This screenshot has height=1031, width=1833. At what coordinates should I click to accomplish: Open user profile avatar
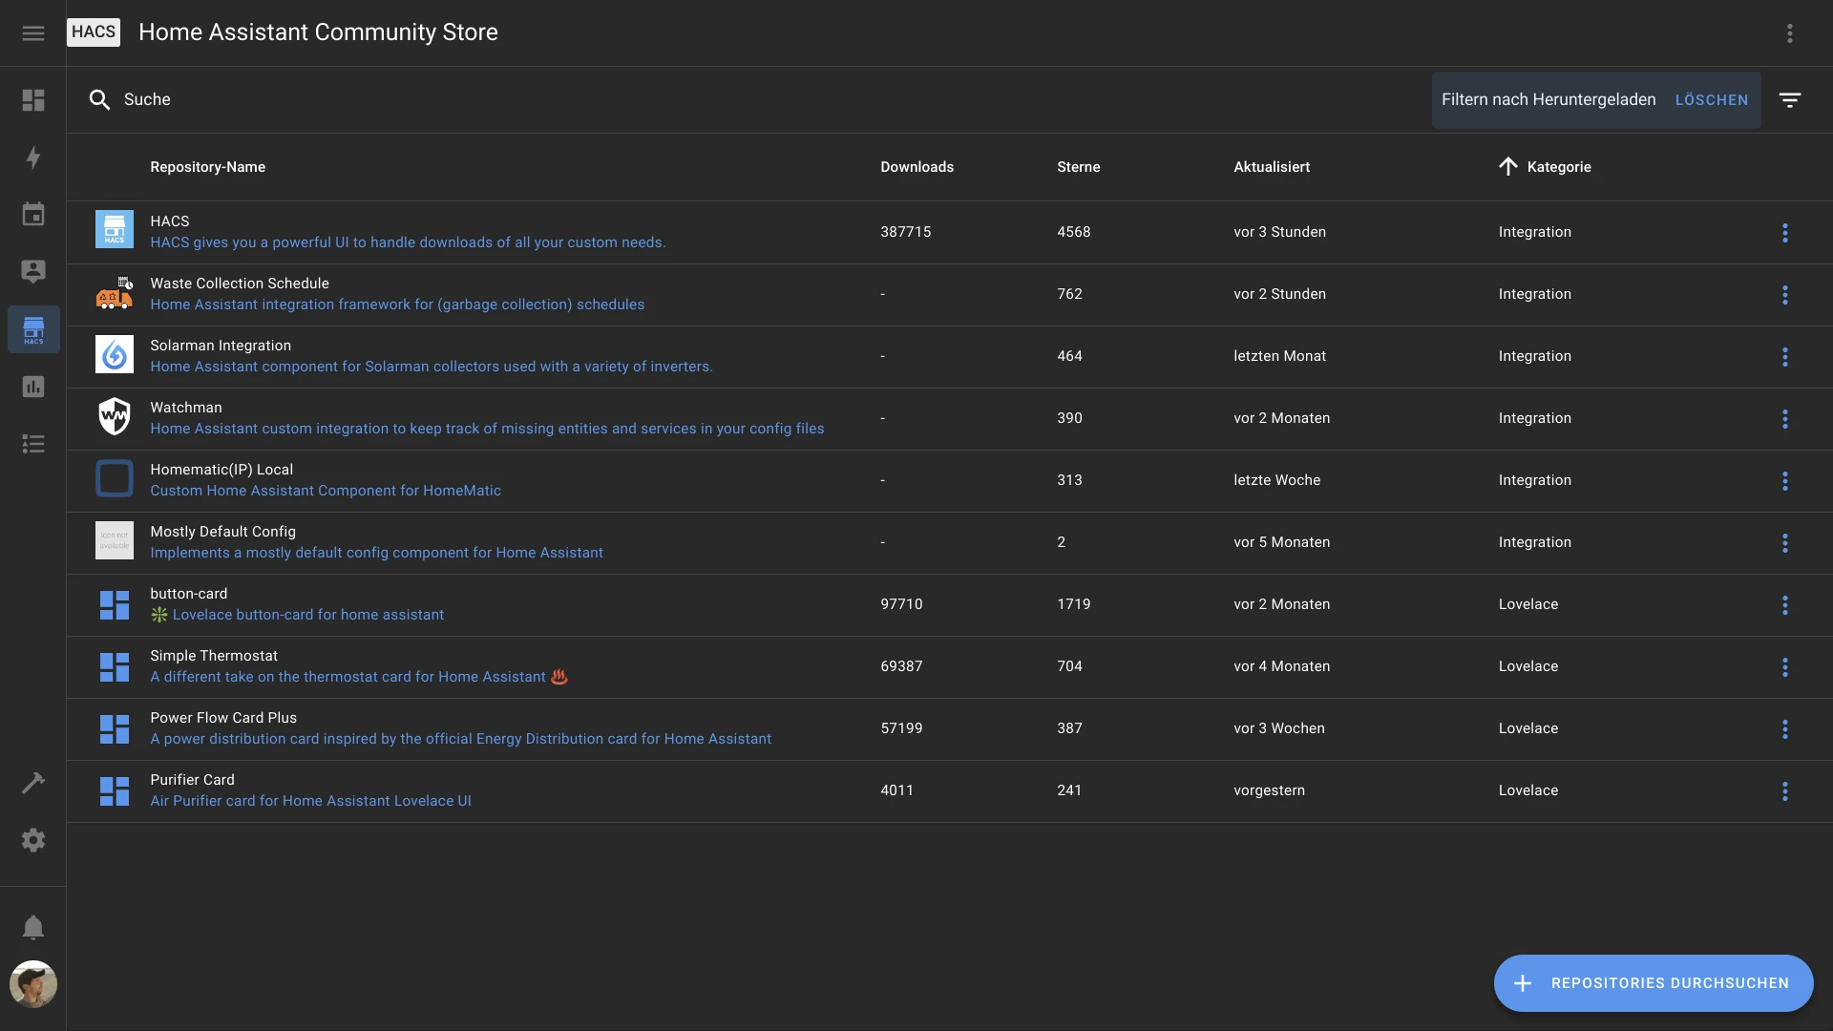point(33,984)
